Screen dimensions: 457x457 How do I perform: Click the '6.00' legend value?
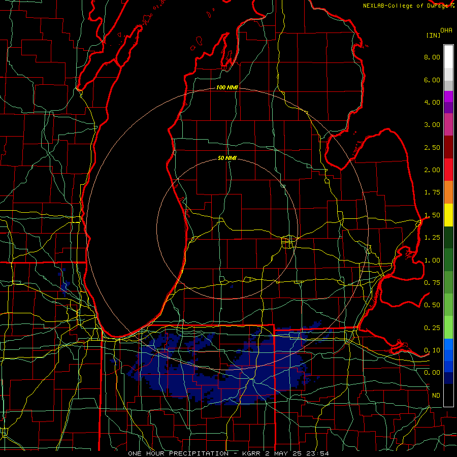pyautogui.click(x=432, y=80)
